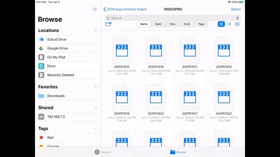Viewport: 280px width, 157px height.
Task: Open video file GOPR7820
Action: point(156,97)
